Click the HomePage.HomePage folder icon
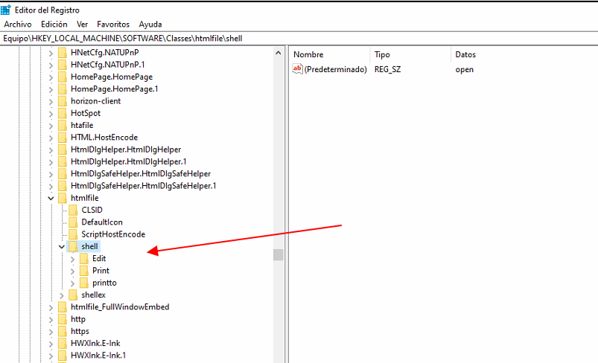Viewport: 598px width, 363px height. (62, 77)
